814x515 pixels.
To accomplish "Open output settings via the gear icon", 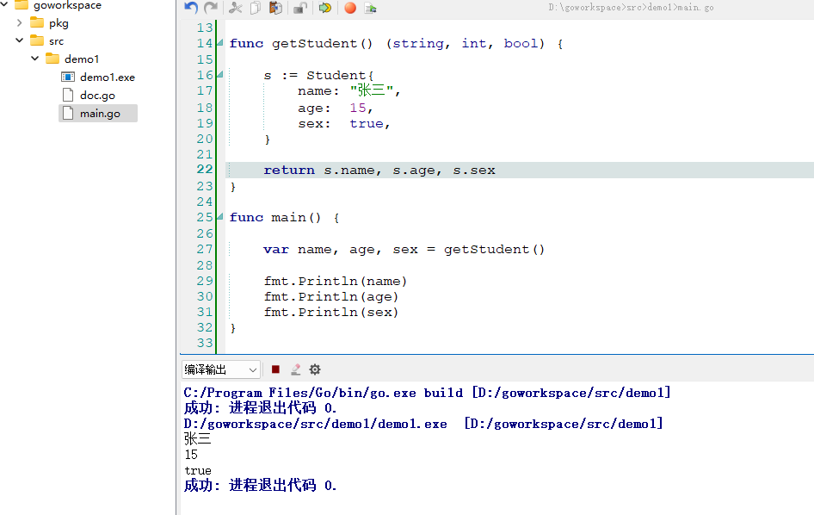I will coord(315,369).
